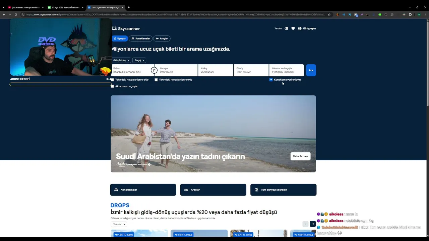This screenshot has width=429, height=241.
Task: Open the 4.617 TL düşüş deal card
Action: point(139,233)
